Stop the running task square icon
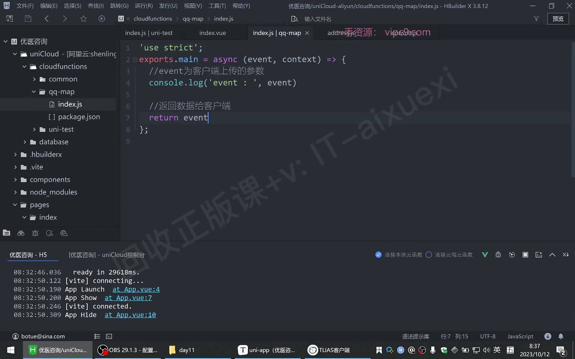Screen dimensions: 575x359 [525, 255]
